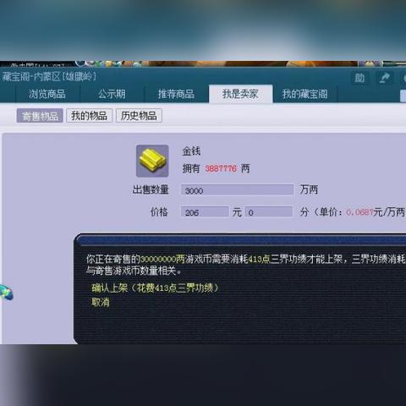The width and height of the screenshot is (406, 406).
Task: Click the 金钱 item name label
Action: click(191, 151)
